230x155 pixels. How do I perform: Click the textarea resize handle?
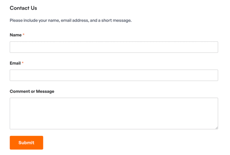coord(217,128)
